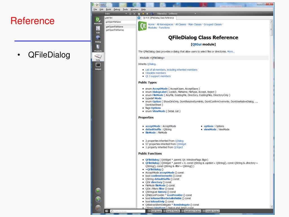Open the Functions link
Screen dimensions: 289x217
coord(164,28)
